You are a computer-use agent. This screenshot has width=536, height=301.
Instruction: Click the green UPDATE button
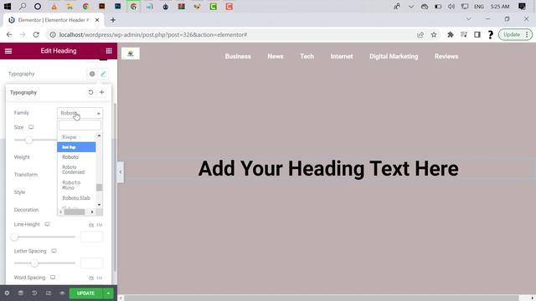point(85,293)
